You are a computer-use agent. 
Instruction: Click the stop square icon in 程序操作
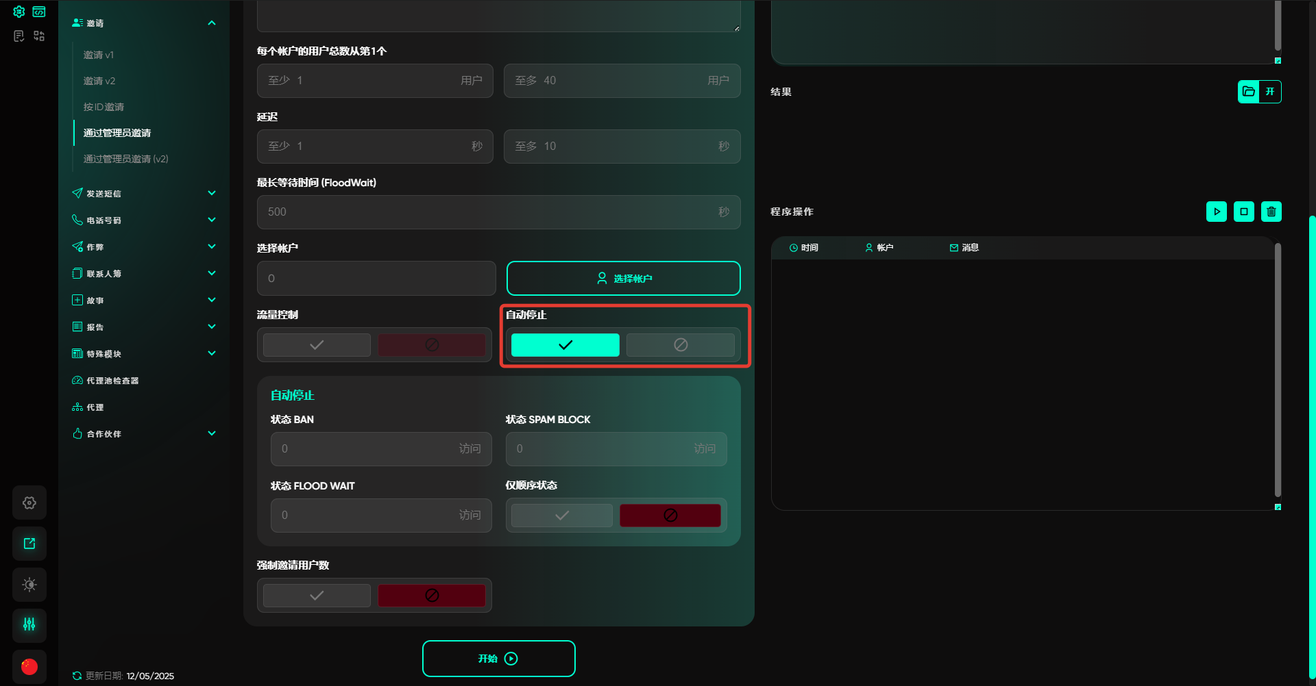pyautogui.click(x=1243, y=212)
